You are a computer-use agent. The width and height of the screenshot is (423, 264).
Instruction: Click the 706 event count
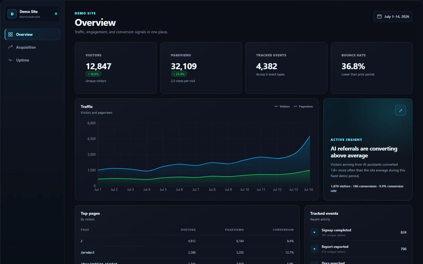[x=403, y=249]
